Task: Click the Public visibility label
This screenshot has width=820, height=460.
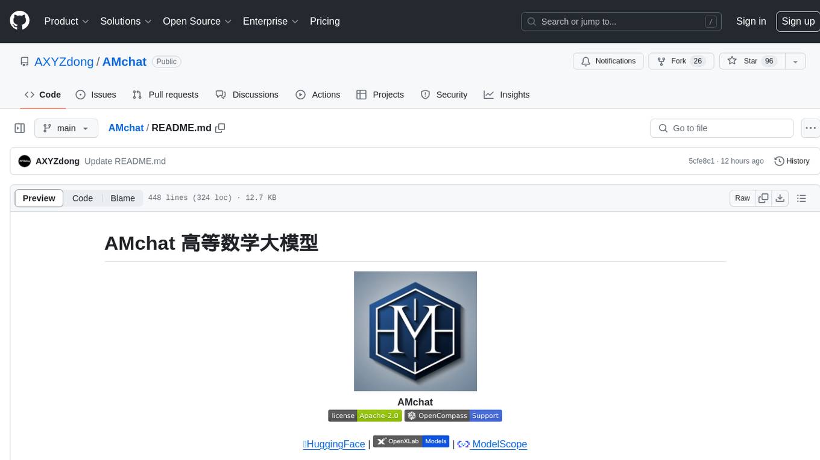Action: tap(166, 61)
